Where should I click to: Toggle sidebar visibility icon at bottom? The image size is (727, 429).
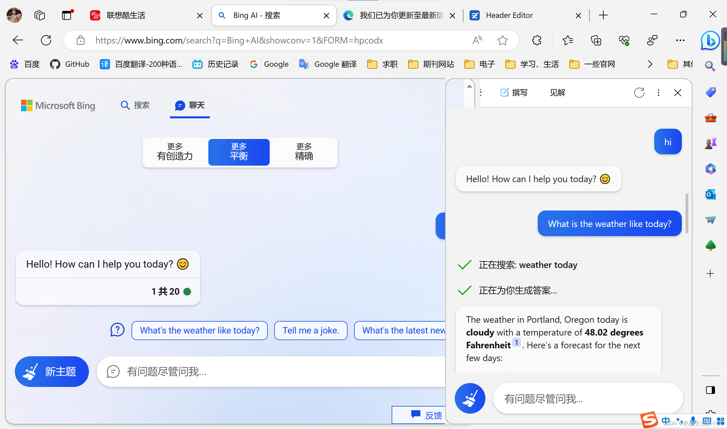tap(710, 390)
